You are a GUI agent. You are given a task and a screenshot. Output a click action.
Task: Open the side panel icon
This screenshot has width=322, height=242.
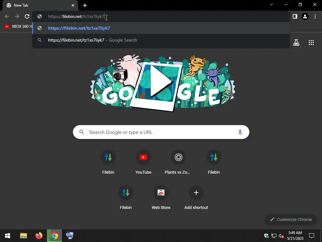pos(295,16)
